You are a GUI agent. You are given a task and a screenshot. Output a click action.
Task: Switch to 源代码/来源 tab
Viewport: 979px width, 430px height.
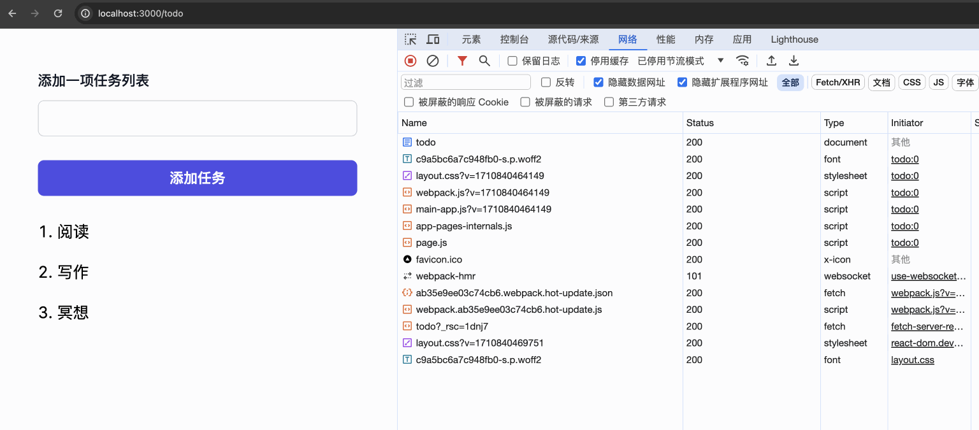[574, 39]
